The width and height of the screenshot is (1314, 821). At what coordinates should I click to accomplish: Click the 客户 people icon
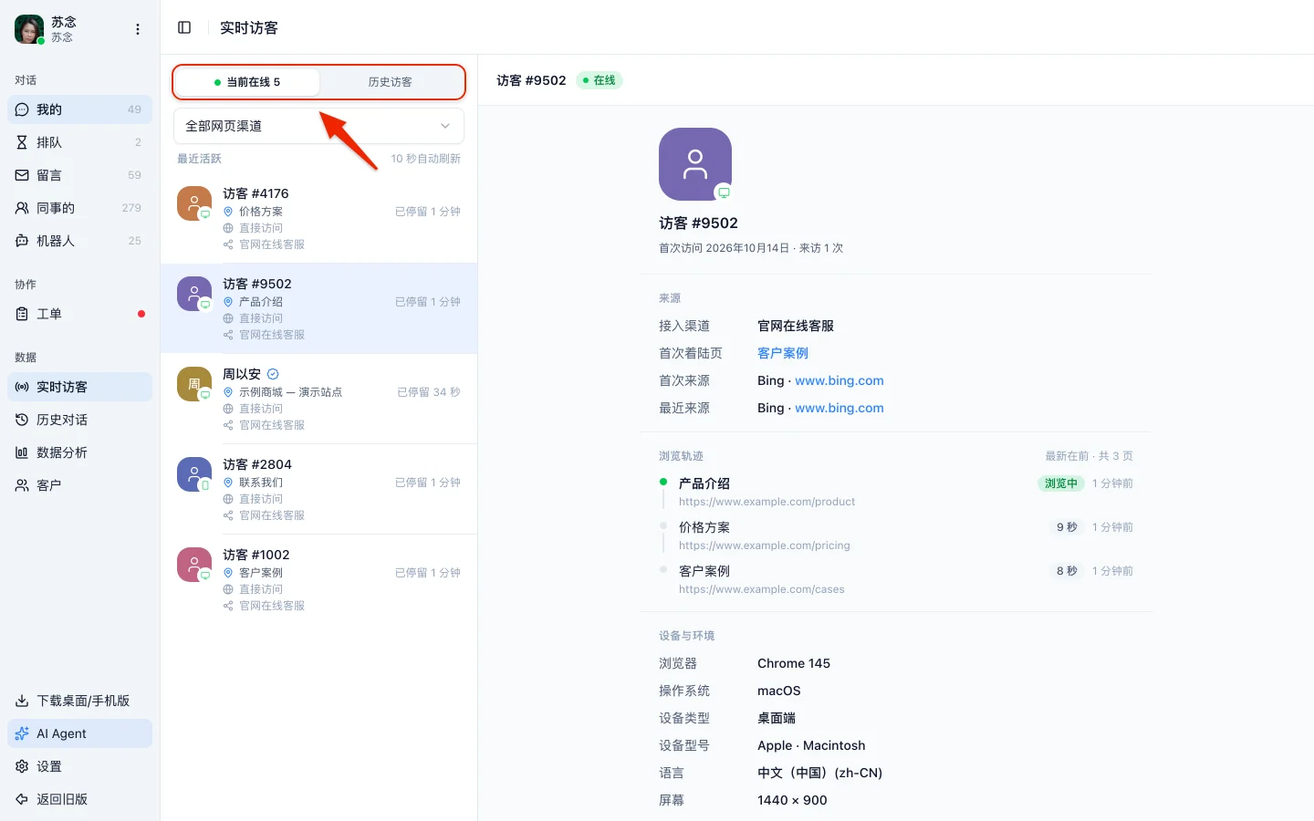pyautogui.click(x=22, y=485)
